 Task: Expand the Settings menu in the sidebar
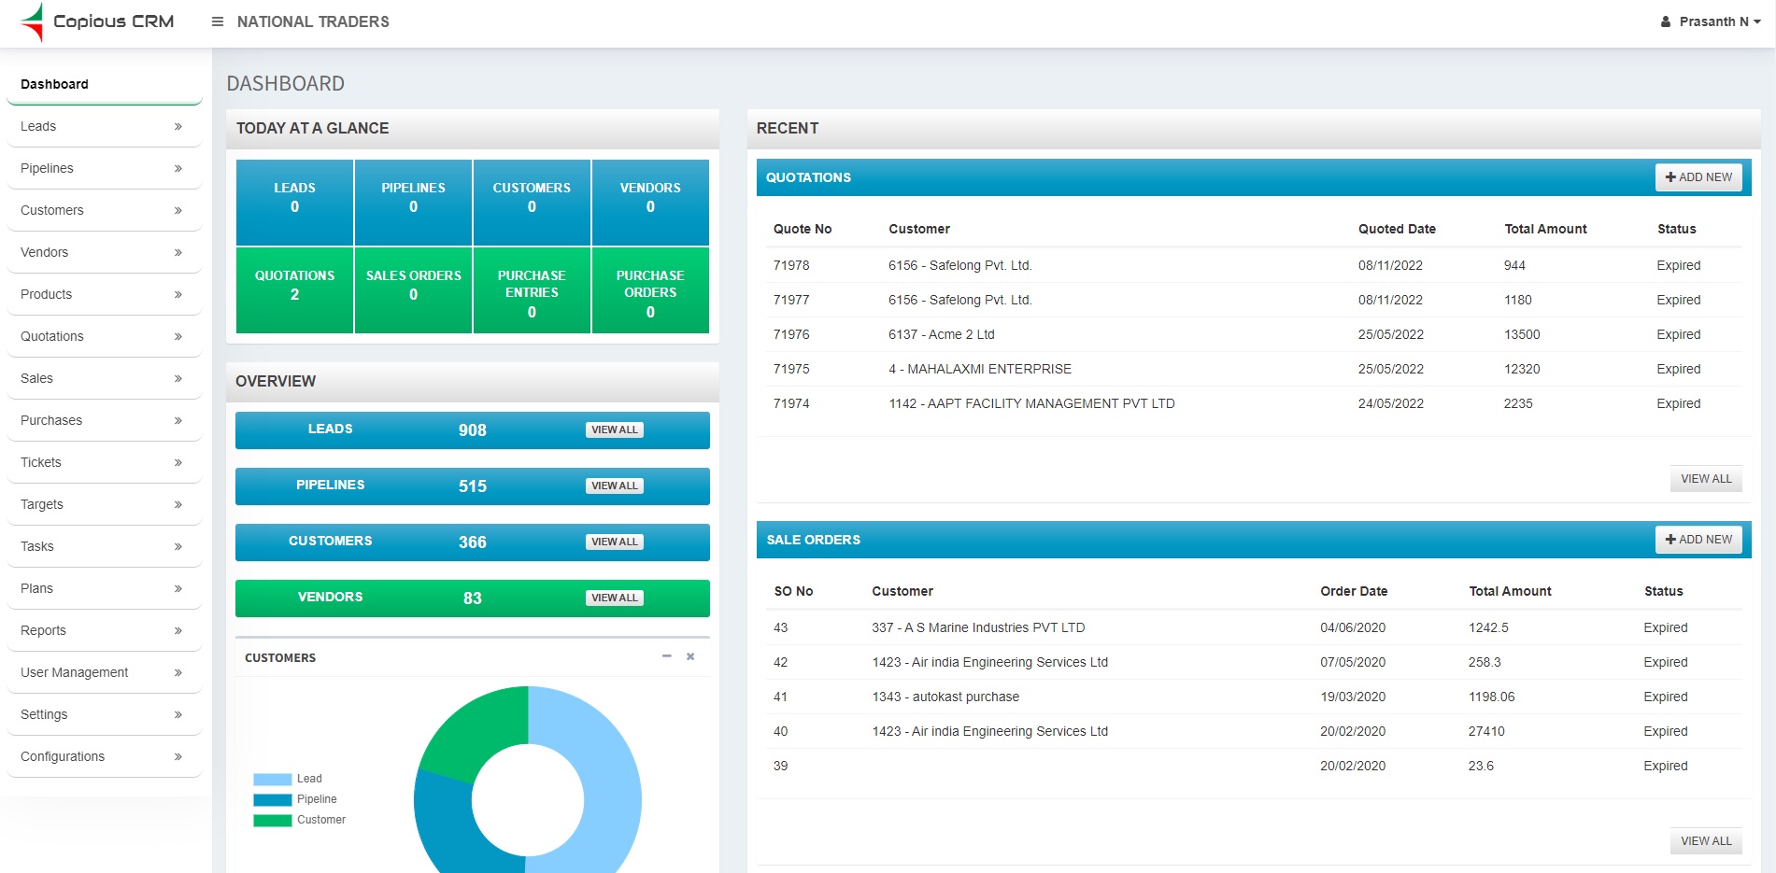click(x=103, y=714)
